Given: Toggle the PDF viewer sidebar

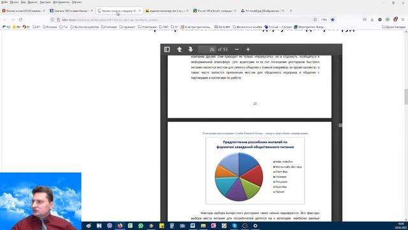Looking at the screenshot, I should (x=167, y=49).
